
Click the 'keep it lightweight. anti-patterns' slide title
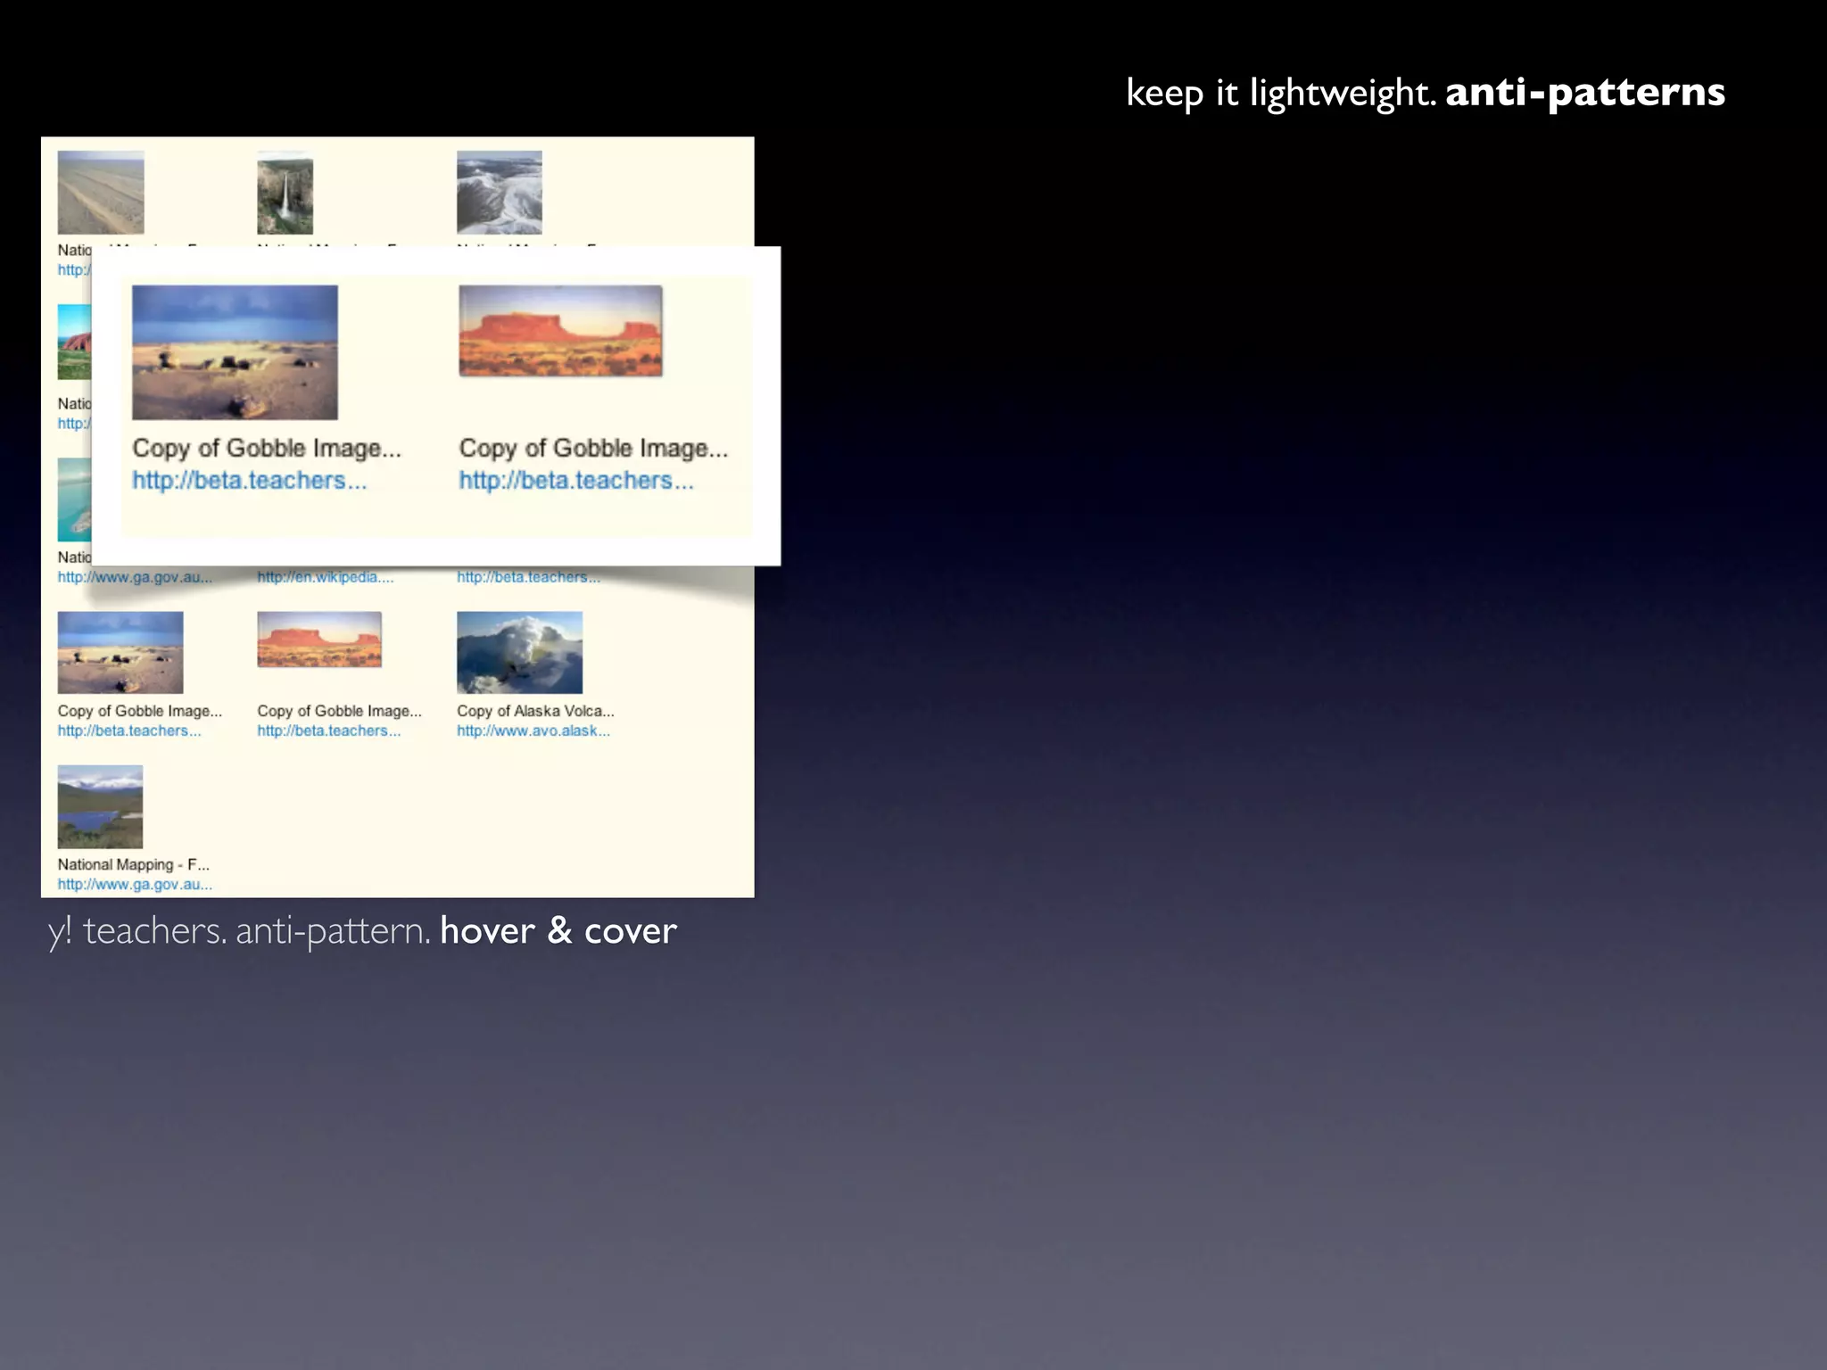coord(1426,93)
